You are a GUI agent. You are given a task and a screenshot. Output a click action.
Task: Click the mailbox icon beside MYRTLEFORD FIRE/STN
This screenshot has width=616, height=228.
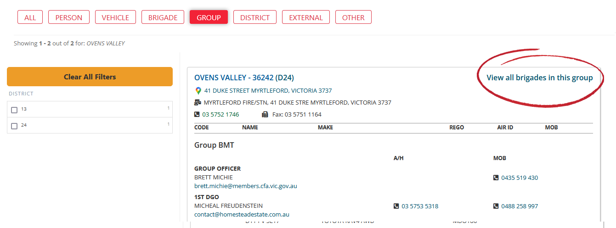tap(198, 103)
